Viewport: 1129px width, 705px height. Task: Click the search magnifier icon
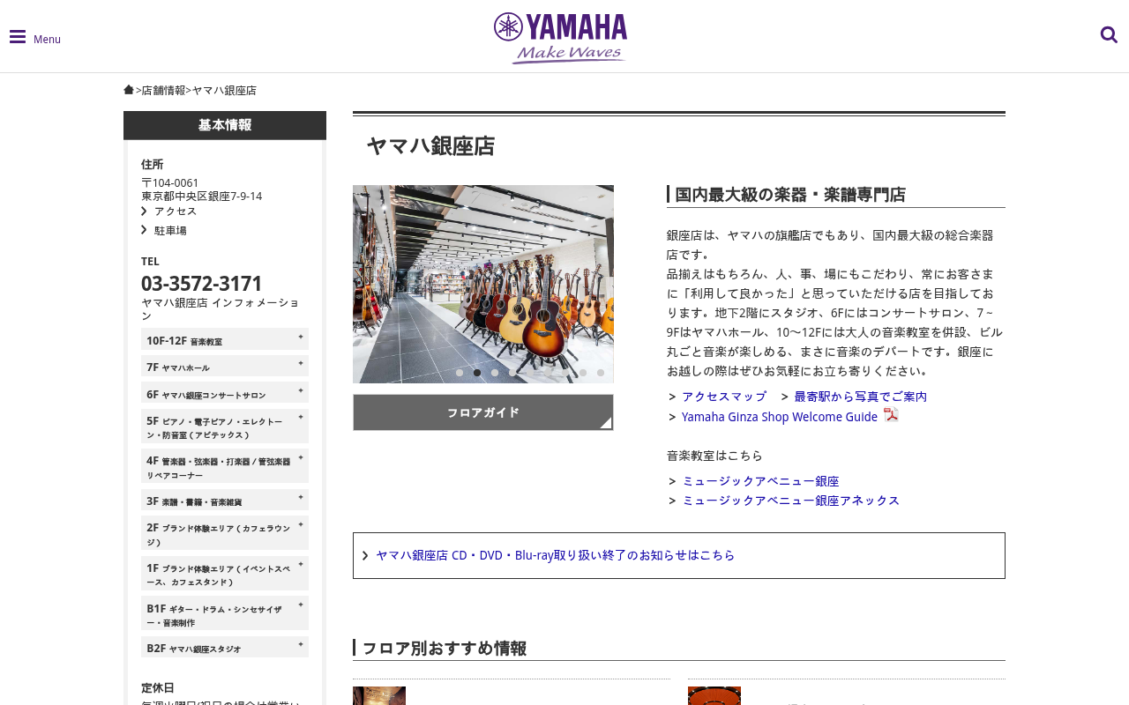pyautogui.click(x=1109, y=34)
